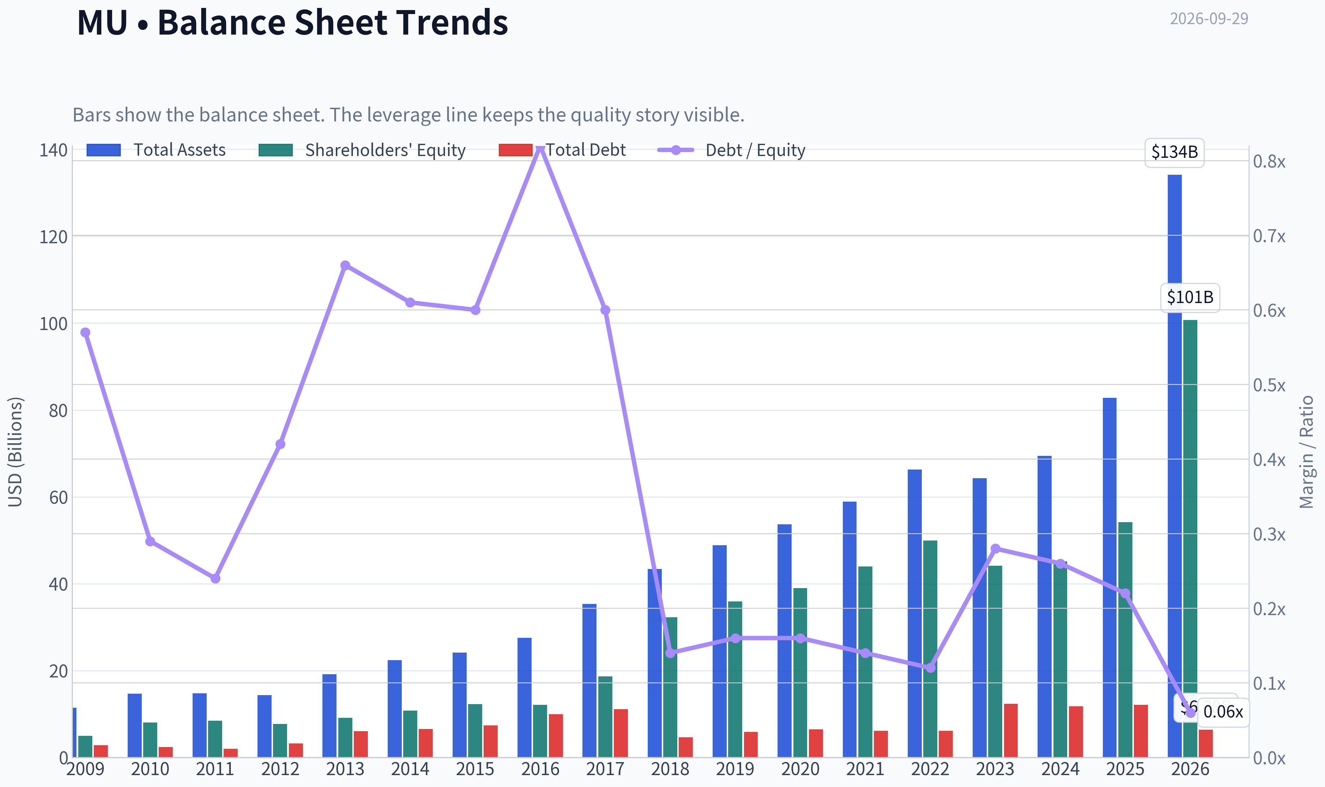Click the chart subtitle about leverage line
The image size is (1325, 787).
[x=409, y=115]
